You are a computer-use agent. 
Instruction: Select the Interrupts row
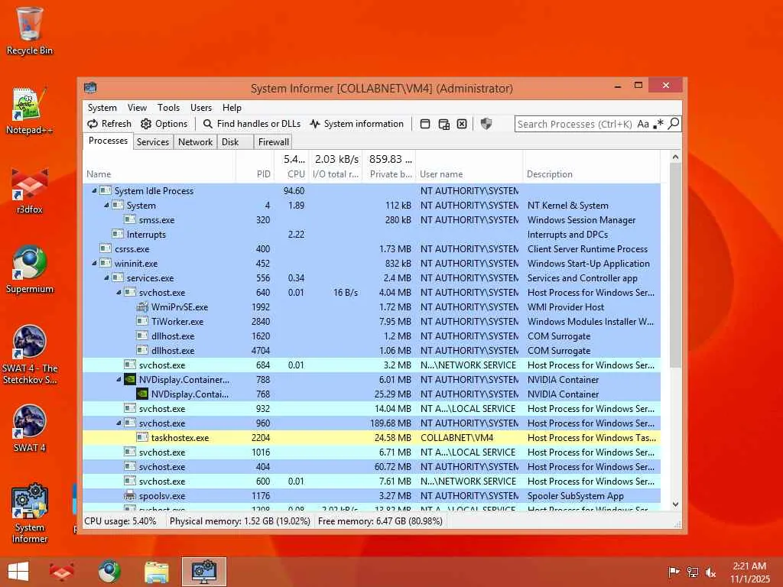pyautogui.click(x=372, y=234)
